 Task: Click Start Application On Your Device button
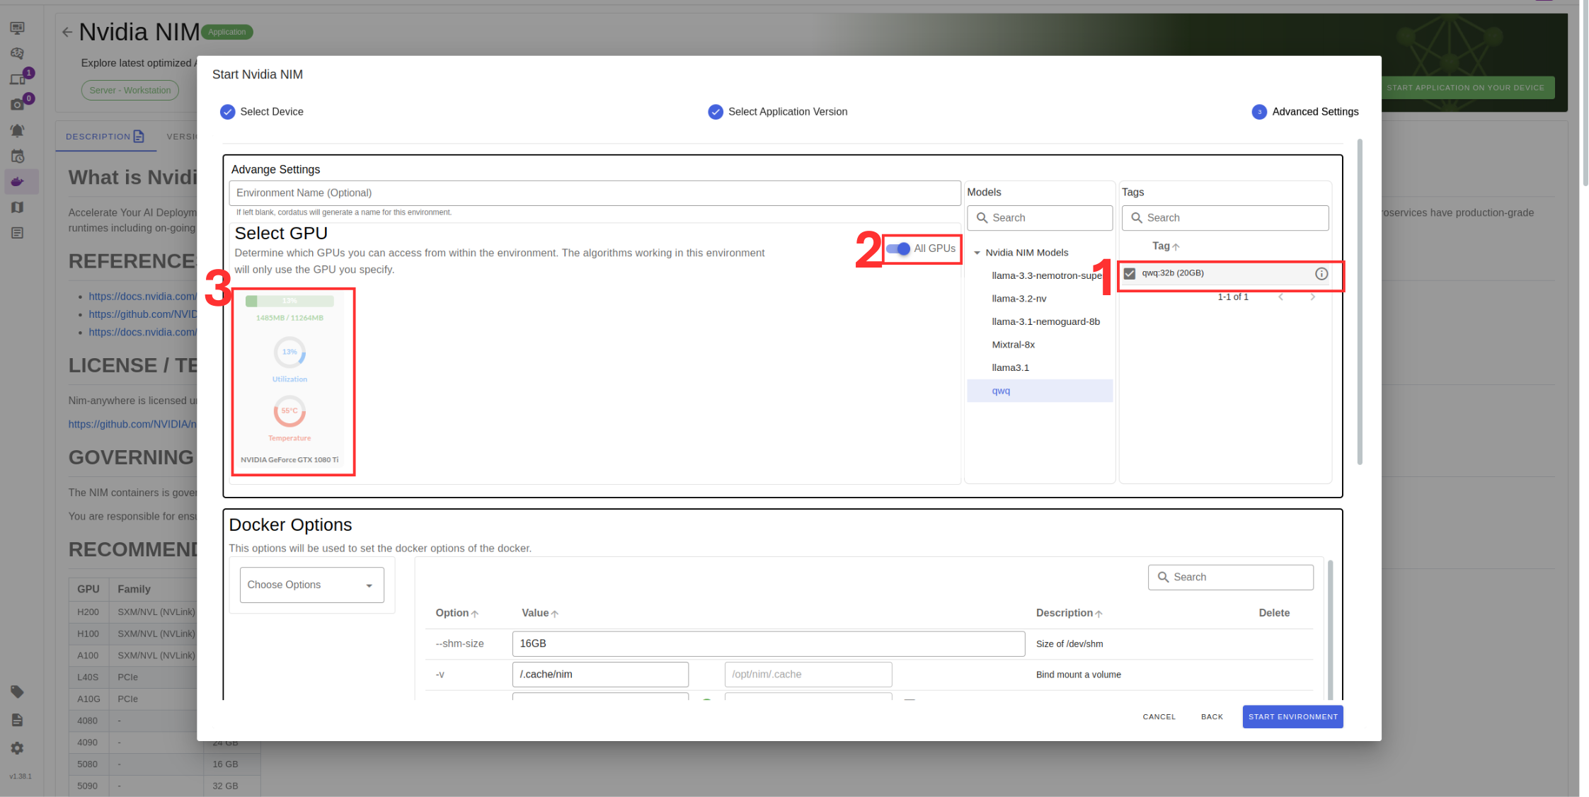(x=1465, y=88)
